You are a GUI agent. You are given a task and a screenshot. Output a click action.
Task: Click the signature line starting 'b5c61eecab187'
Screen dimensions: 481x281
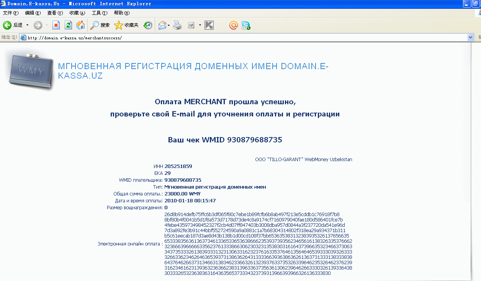pyautogui.click(x=257, y=236)
